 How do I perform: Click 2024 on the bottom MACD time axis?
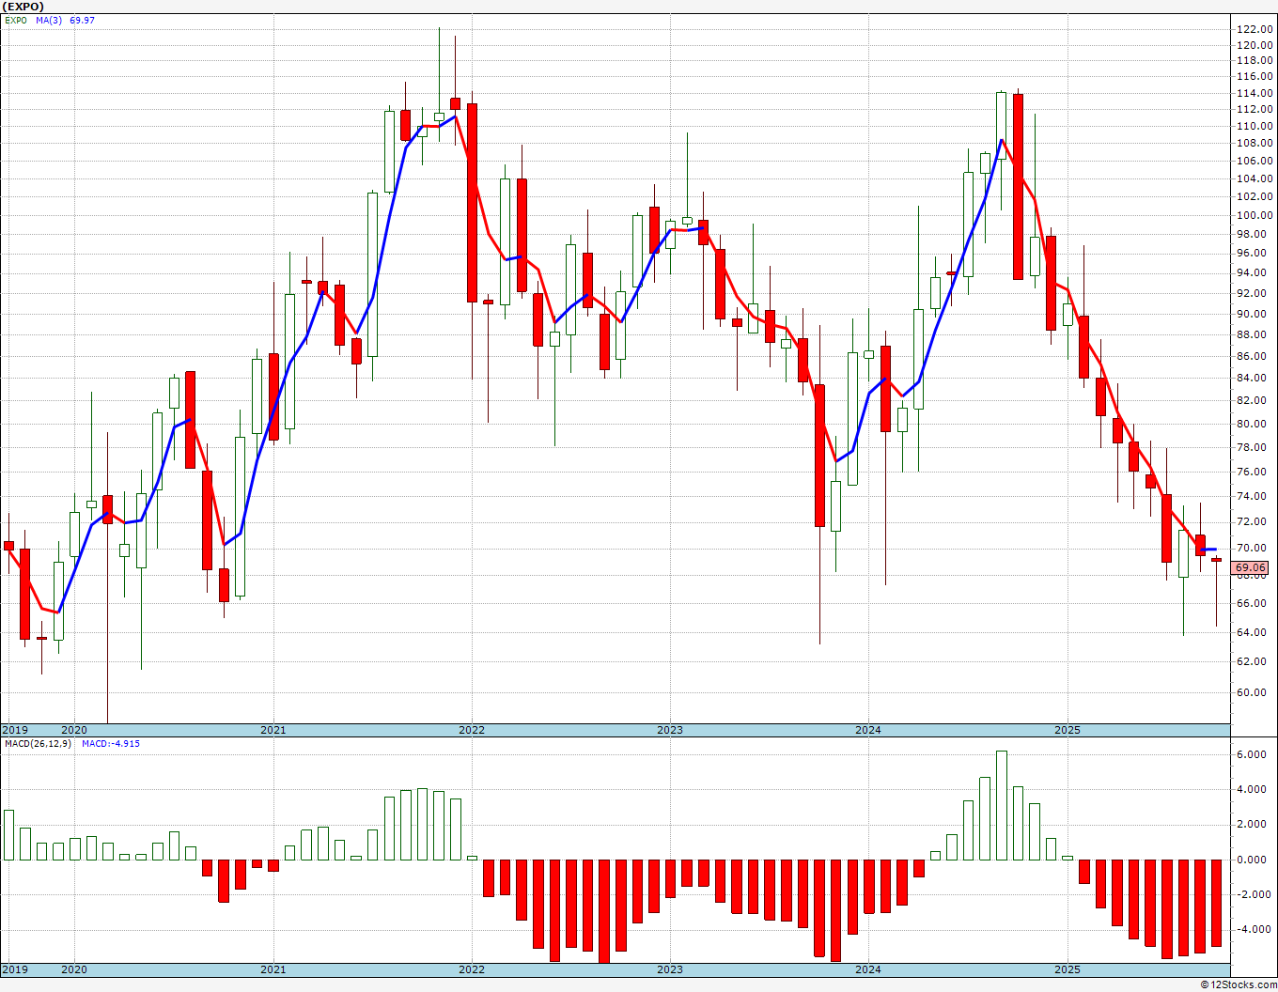(867, 969)
